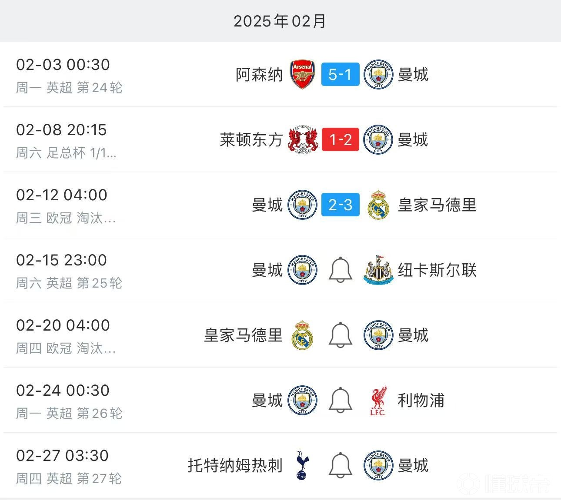
Task: Enable the reminder bell for 皇家马德里 vs 曼城
Action: point(340,335)
